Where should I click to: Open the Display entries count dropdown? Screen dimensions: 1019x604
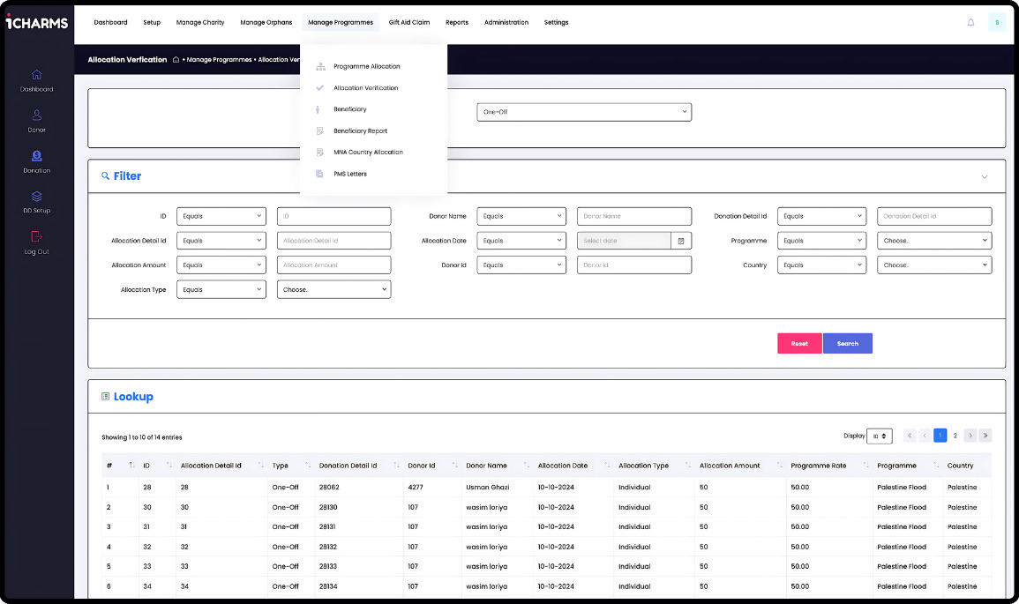[880, 436]
